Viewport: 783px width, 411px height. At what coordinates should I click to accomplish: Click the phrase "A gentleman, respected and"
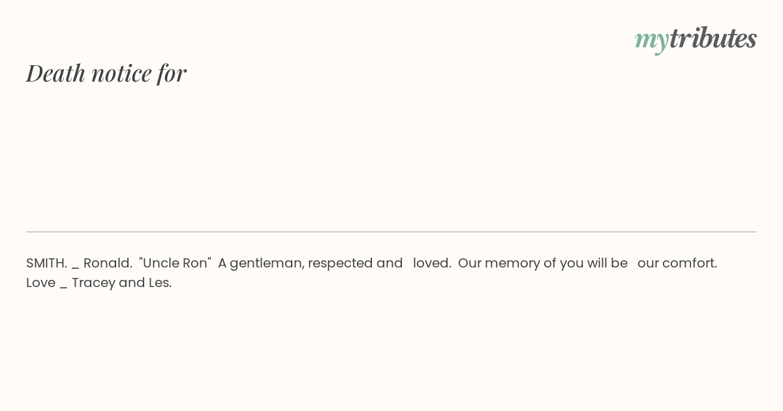click(310, 263)
